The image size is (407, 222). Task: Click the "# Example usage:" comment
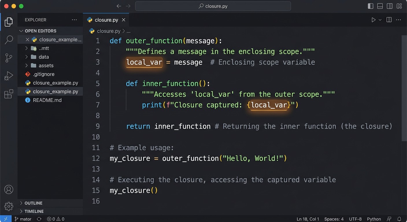[x=142, y=148]
